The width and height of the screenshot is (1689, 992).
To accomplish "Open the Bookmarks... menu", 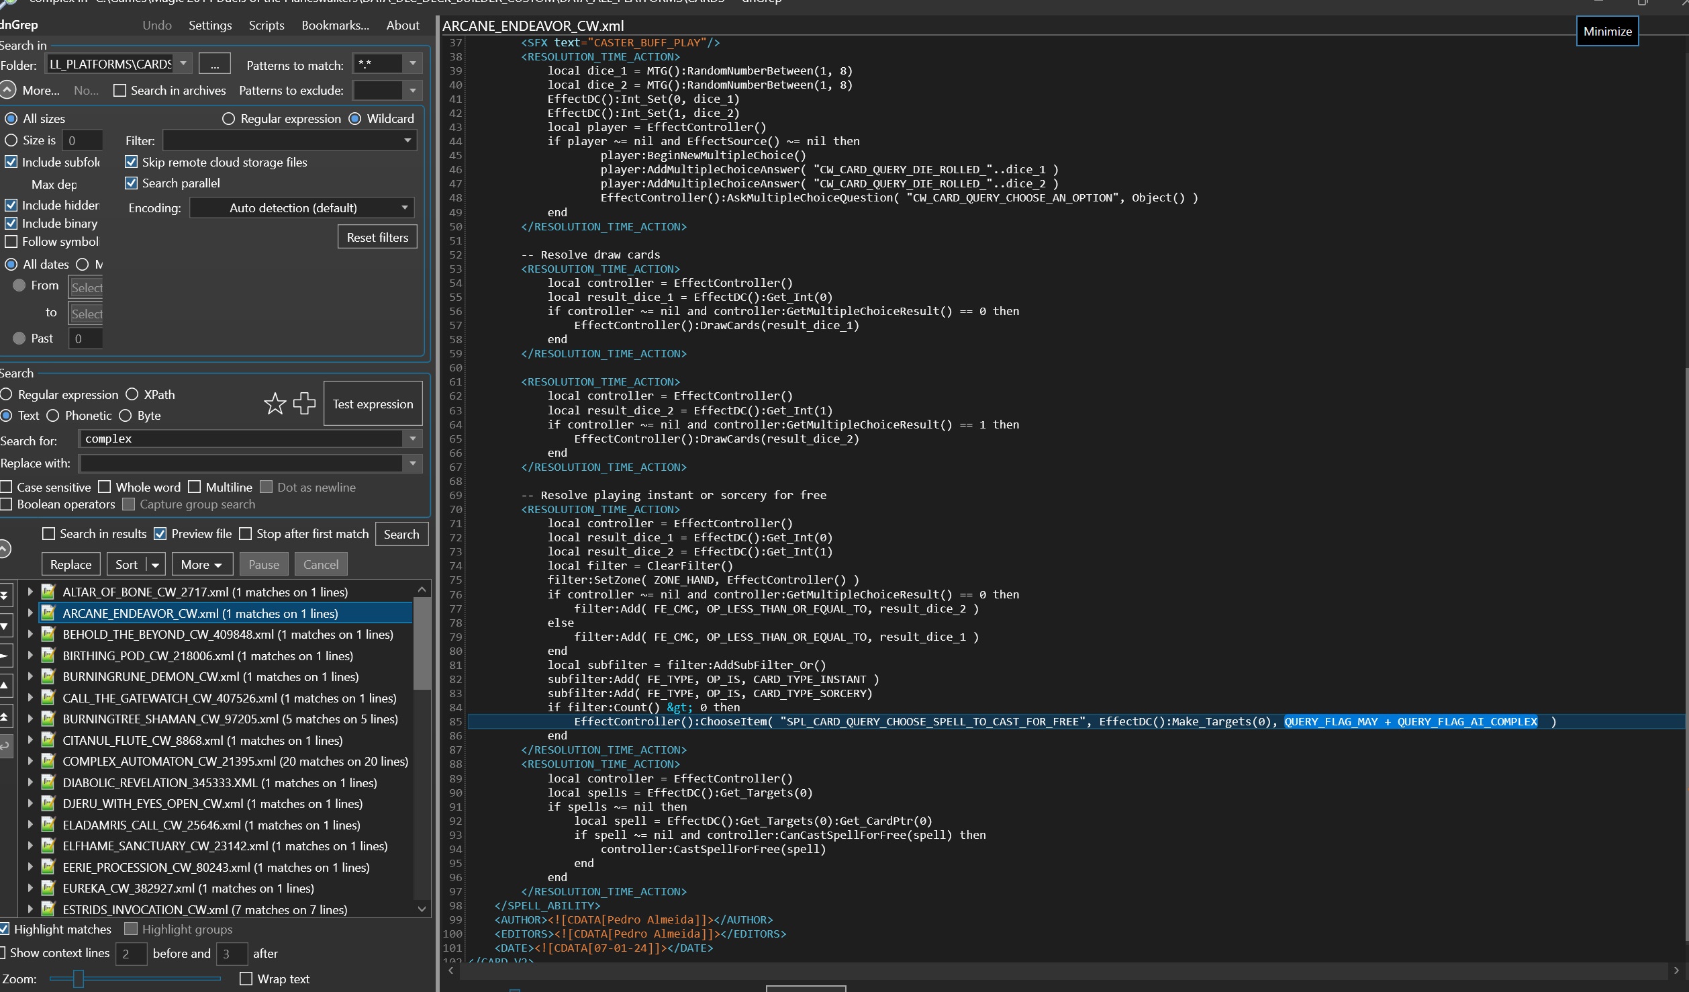I will pyautogui.click(x=335, y=26).
